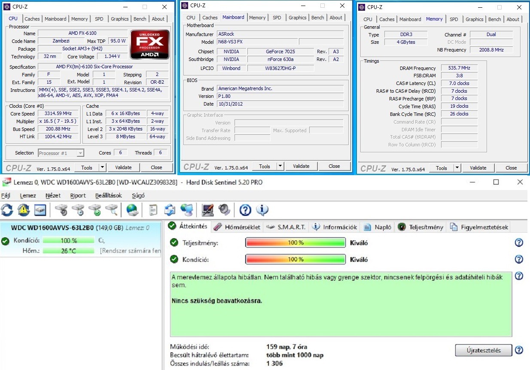Viewport: 530px width, 370px height.
Task: Open the Nézet menu
Action: point(53,195)
